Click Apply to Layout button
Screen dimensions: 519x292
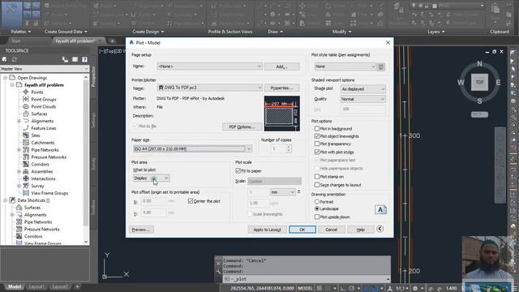pyautogui.click(x=267, y=230)
